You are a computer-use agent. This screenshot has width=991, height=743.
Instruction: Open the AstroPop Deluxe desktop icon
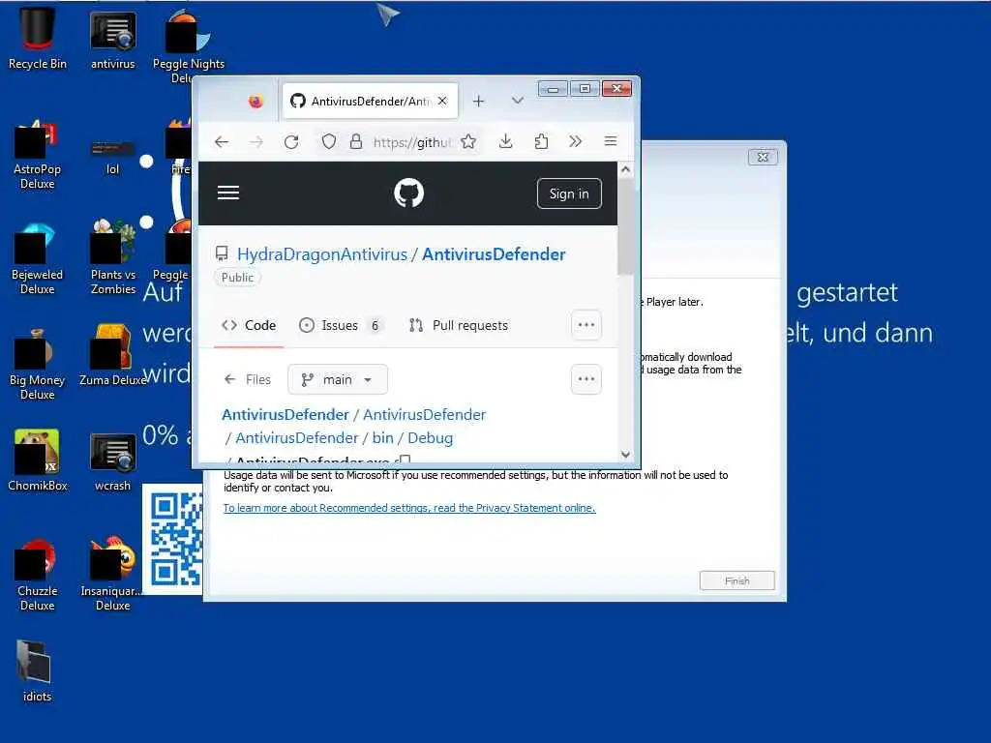click(x=38, y=155)
